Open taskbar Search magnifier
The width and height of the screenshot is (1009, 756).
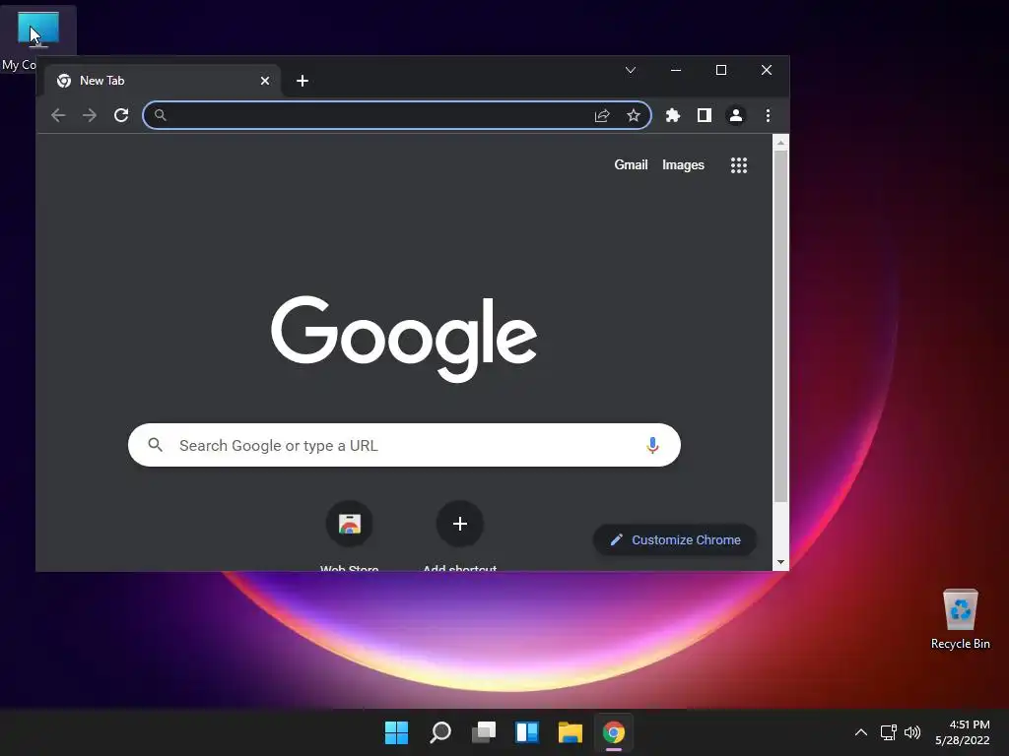(440, 732)
